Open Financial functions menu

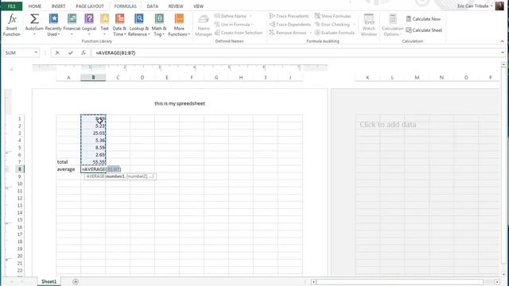point(72,25)
